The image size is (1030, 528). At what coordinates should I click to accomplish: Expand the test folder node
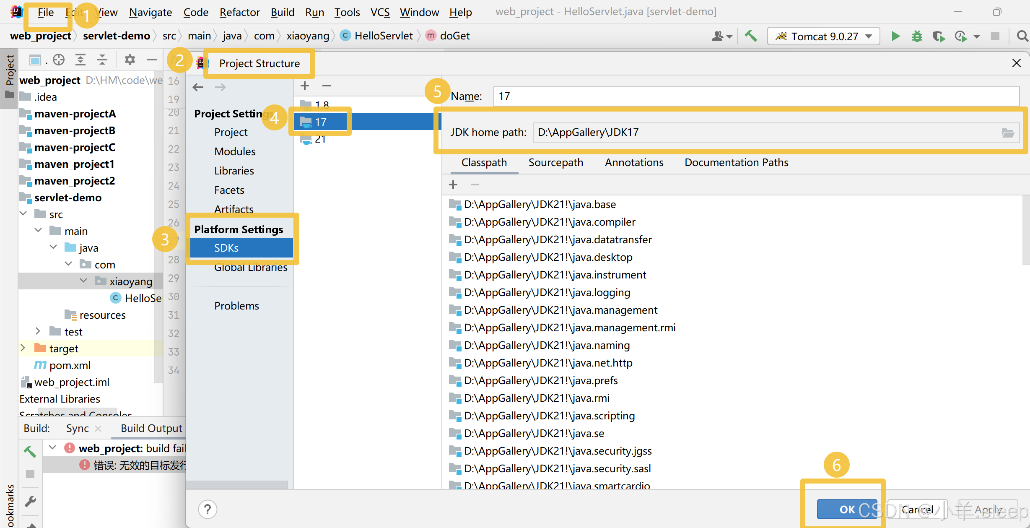38,331
